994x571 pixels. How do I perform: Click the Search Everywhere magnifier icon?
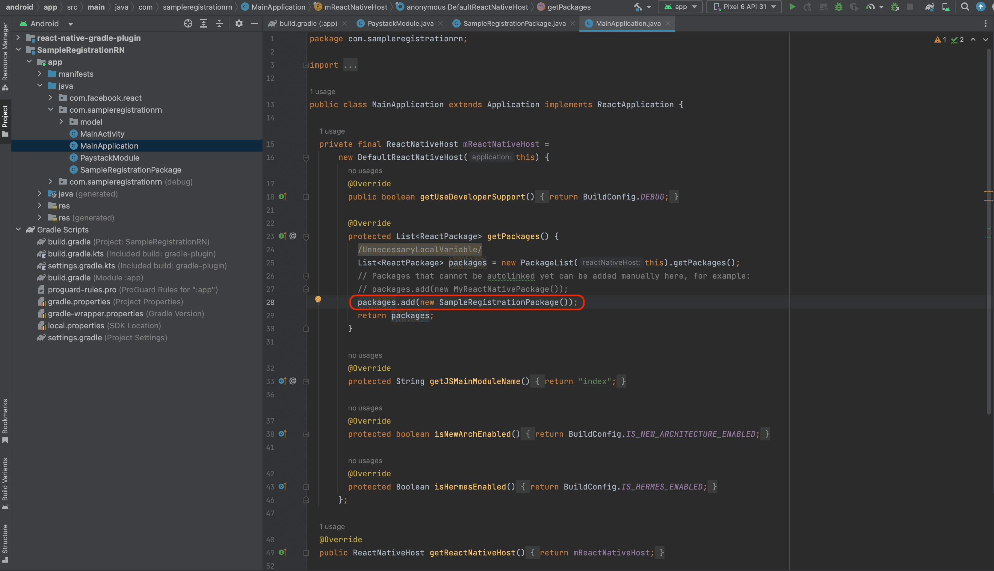coord(965,7)
